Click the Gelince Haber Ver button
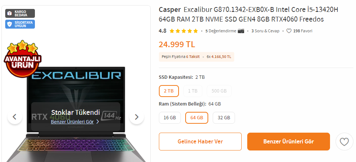356x162 pixels. coord(200,142)
